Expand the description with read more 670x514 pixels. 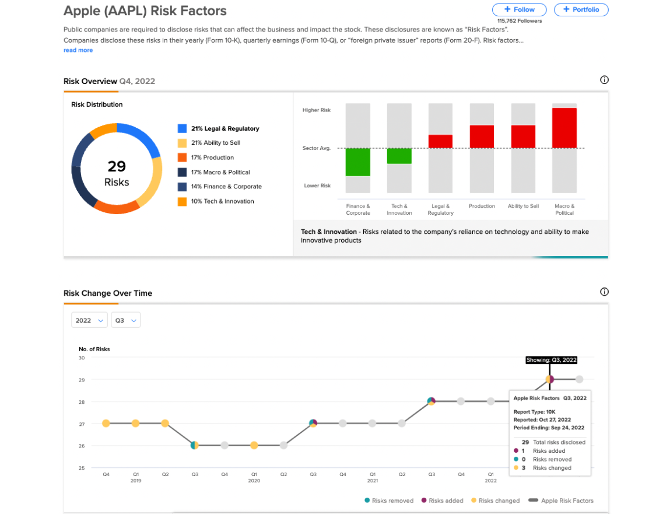(78, 50)
